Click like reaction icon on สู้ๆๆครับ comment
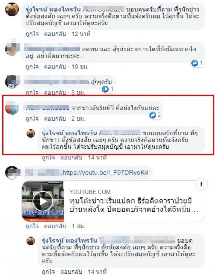Viewport: 219px width, 275px height. tap(105, 89)
